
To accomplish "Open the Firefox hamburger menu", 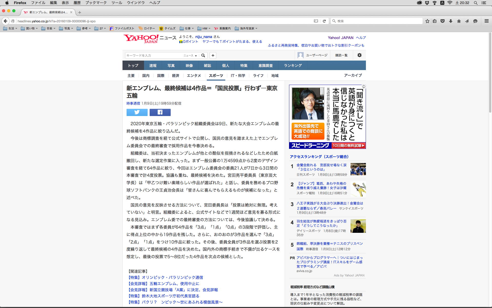I will tap(486, 21).
